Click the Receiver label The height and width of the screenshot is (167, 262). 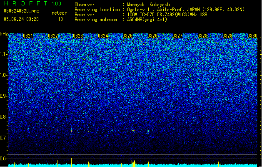point(85,15)
